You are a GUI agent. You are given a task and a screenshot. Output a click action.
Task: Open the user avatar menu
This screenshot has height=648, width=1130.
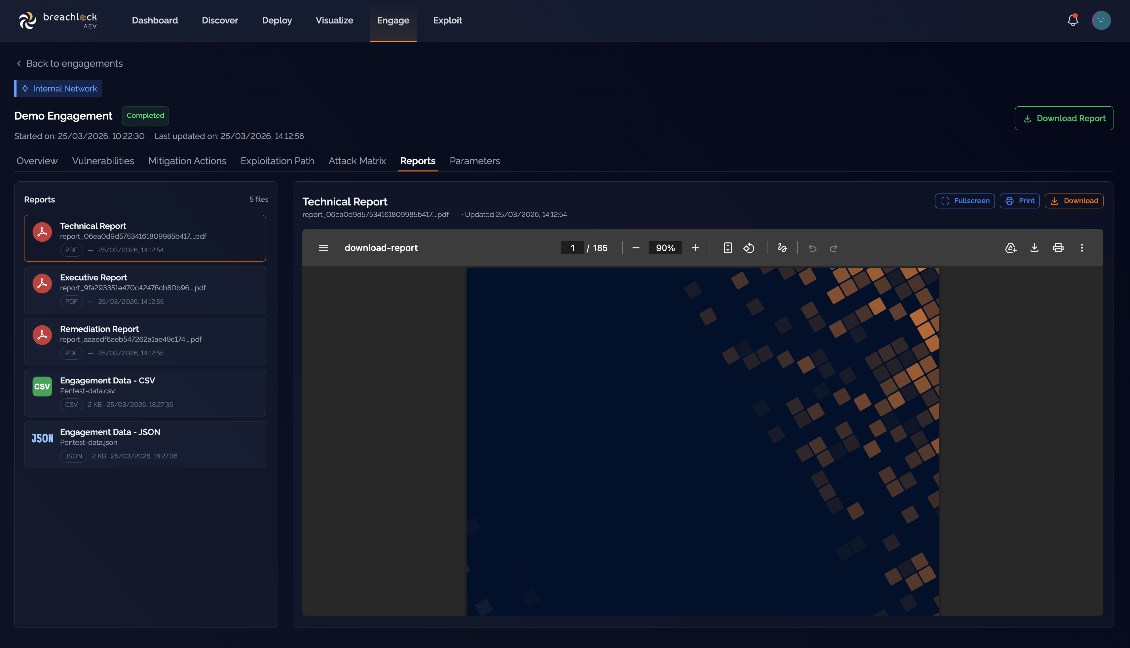(x=1101, y=20)
